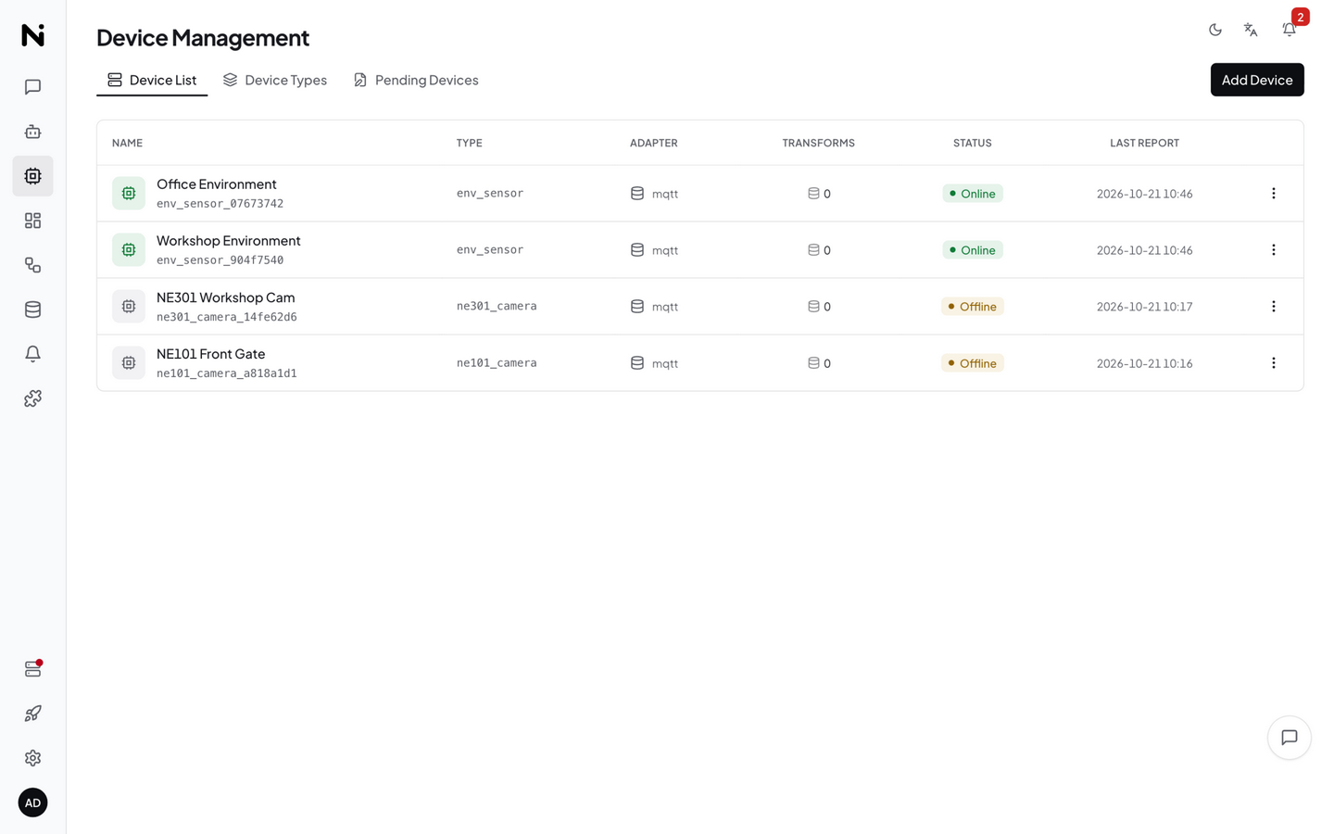
Task: Open the NE301 Workshop Cam device
Action: (x=226, y=297)
